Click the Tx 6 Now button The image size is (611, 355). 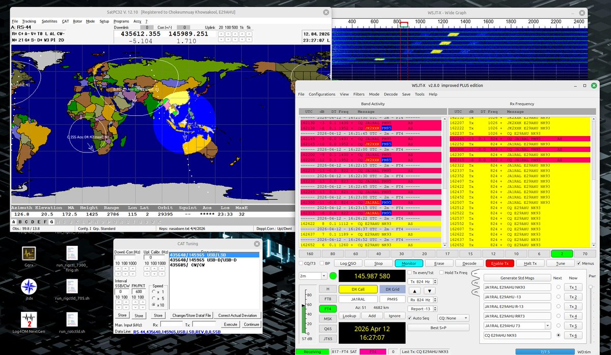tap(573, 336)
